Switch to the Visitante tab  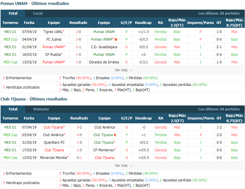(x=41, y=109)
